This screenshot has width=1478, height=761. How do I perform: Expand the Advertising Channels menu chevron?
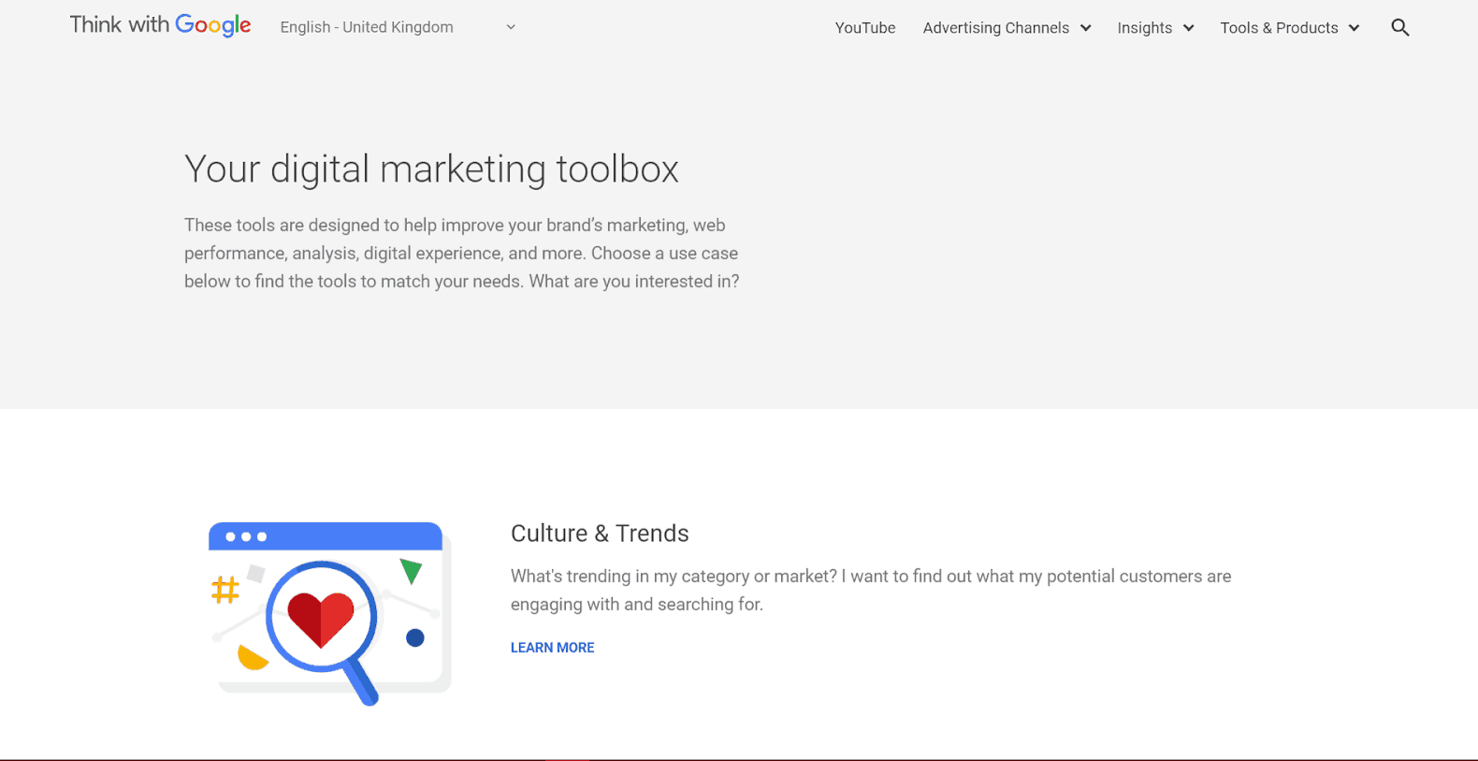pyautogui.click(x=1085, y=28)
